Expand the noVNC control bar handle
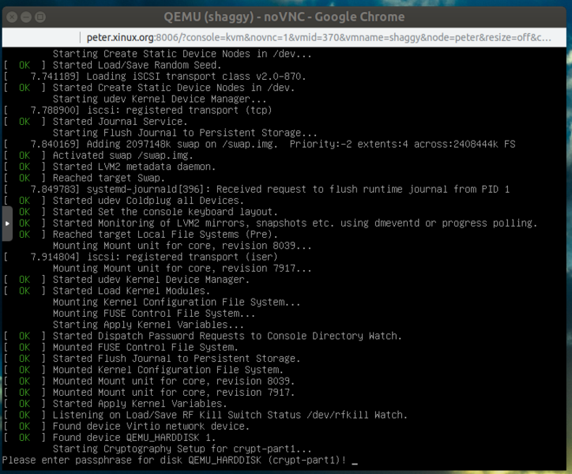Screen dimensions: 572x474 coord(7,224)
